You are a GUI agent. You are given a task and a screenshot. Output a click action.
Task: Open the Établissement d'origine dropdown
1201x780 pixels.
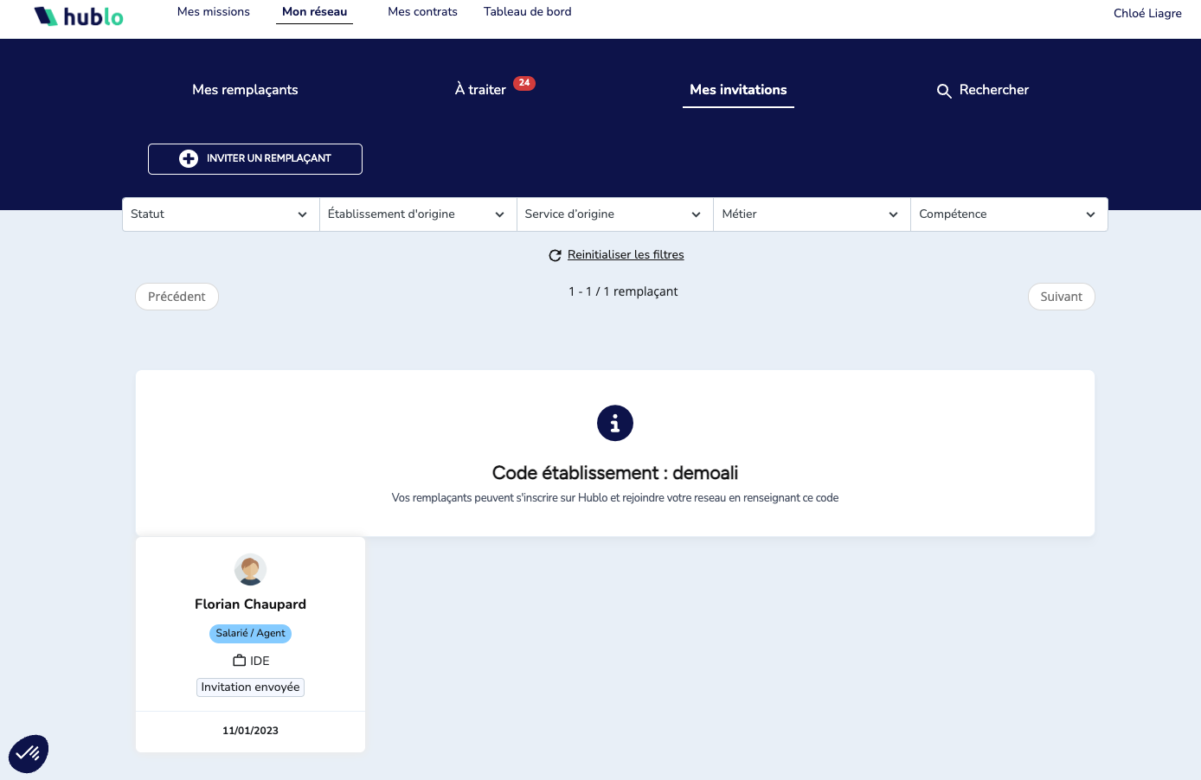pyautogui.click(x=417, y=214)
